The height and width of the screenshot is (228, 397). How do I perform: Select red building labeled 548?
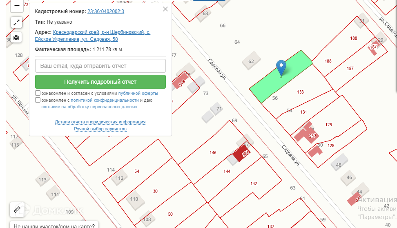pos(180,82)
